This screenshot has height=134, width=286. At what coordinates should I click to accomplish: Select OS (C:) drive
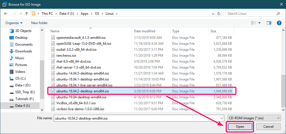pyautogui.click(x=17, y=78)
